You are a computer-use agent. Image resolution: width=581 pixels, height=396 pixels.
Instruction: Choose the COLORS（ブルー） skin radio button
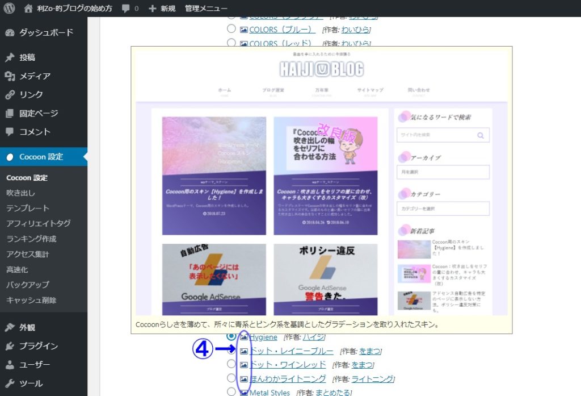click(x=231, y=29)
